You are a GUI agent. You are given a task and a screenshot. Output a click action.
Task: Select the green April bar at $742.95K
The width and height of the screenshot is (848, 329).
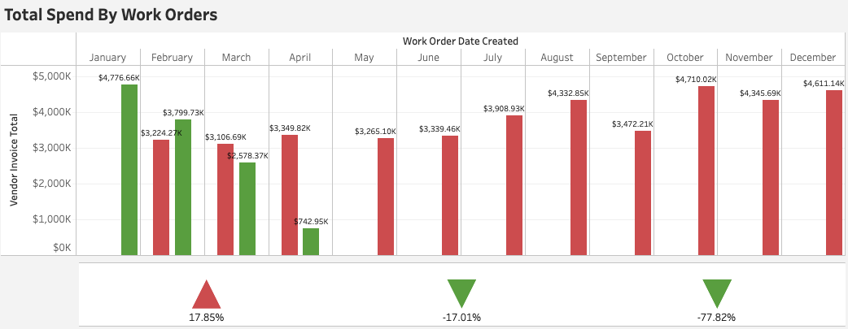[311, 241]
